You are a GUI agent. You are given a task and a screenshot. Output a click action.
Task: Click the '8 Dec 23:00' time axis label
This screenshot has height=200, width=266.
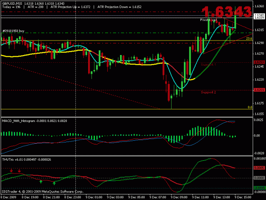pyautogui.click(x=72, y=197)
